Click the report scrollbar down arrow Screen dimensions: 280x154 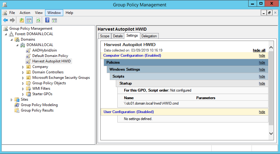(271, 133)
